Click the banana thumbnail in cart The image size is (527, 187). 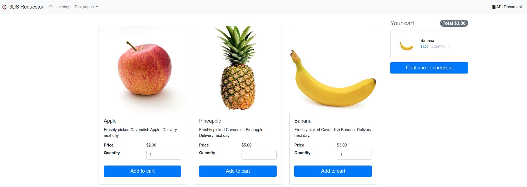point(406,46)
